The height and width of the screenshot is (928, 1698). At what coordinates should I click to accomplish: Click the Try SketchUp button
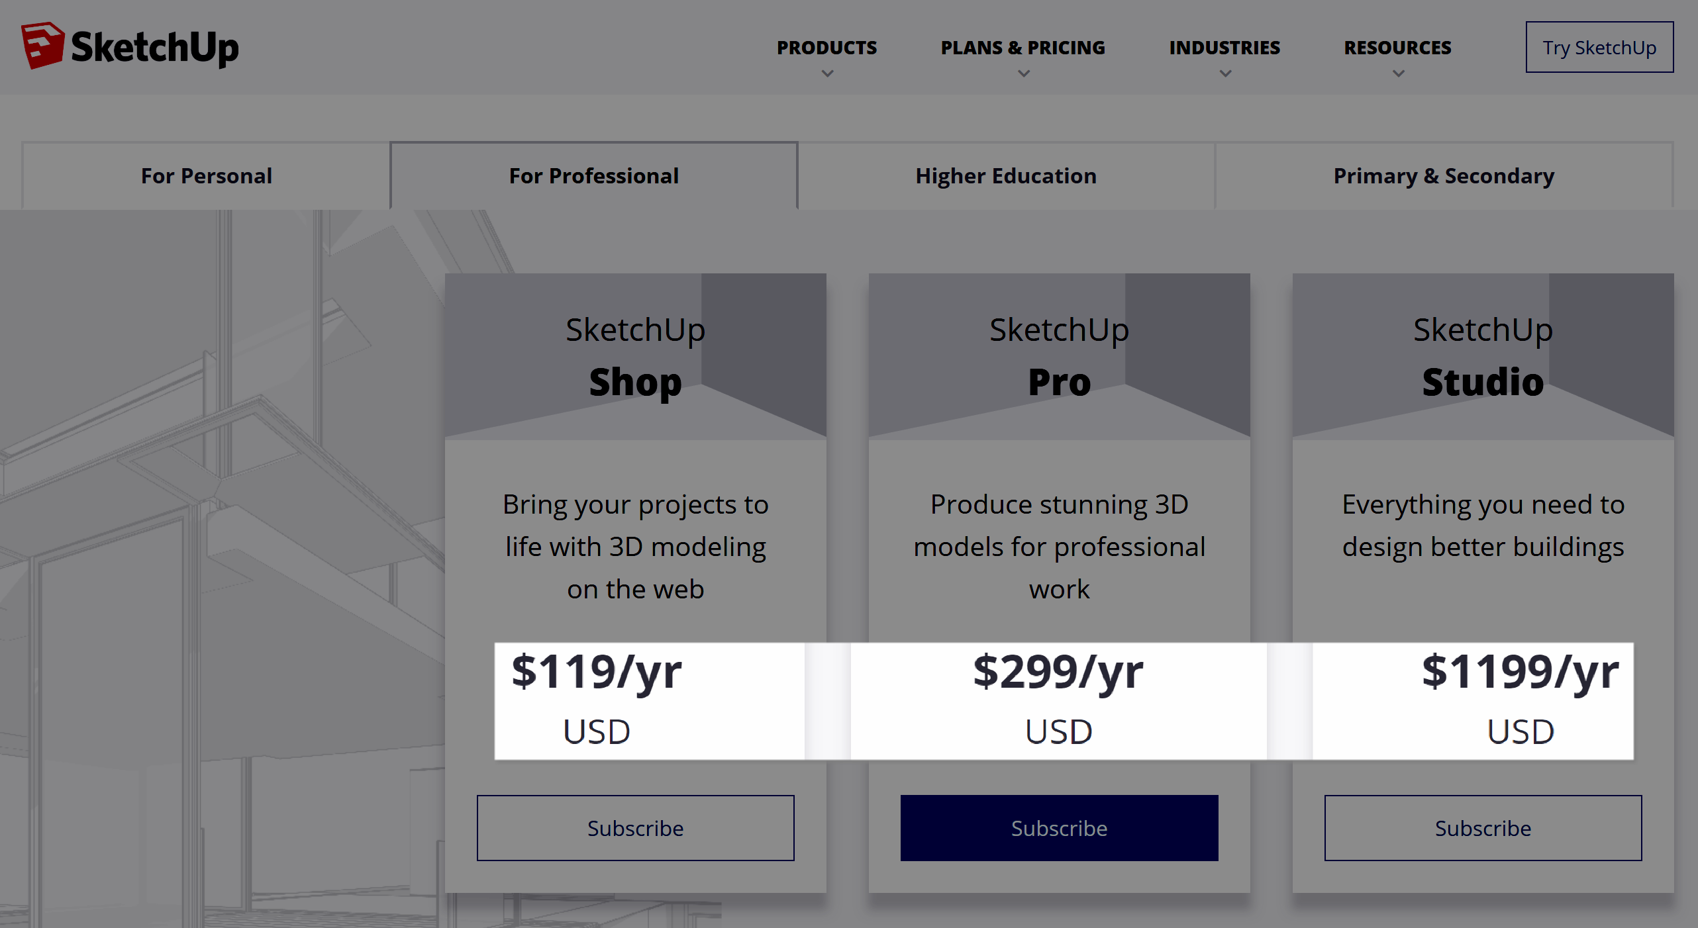[x=1599, y=47]
